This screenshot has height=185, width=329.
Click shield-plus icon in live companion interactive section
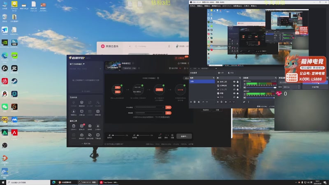pyautogui.click(x=81, y=103)
